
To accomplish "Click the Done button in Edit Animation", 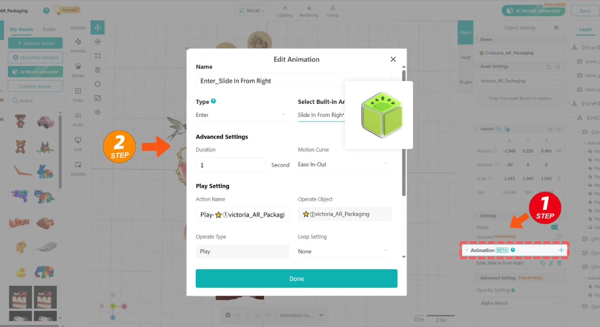I will tap(296, 278).
